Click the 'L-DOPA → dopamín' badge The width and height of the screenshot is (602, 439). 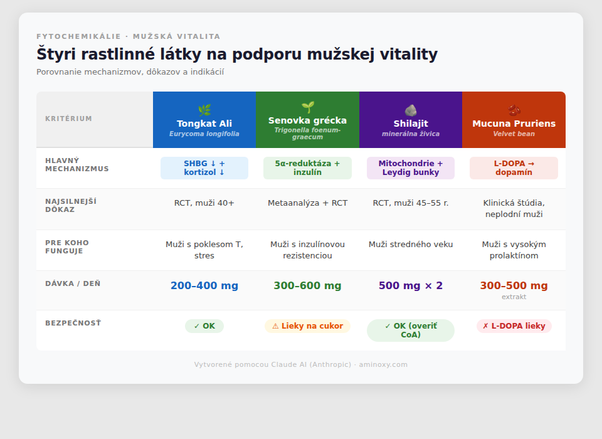coord(514,168)
